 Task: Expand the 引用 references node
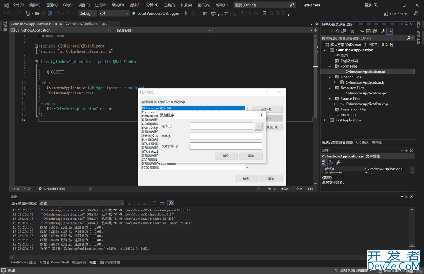tap(330, 55)
